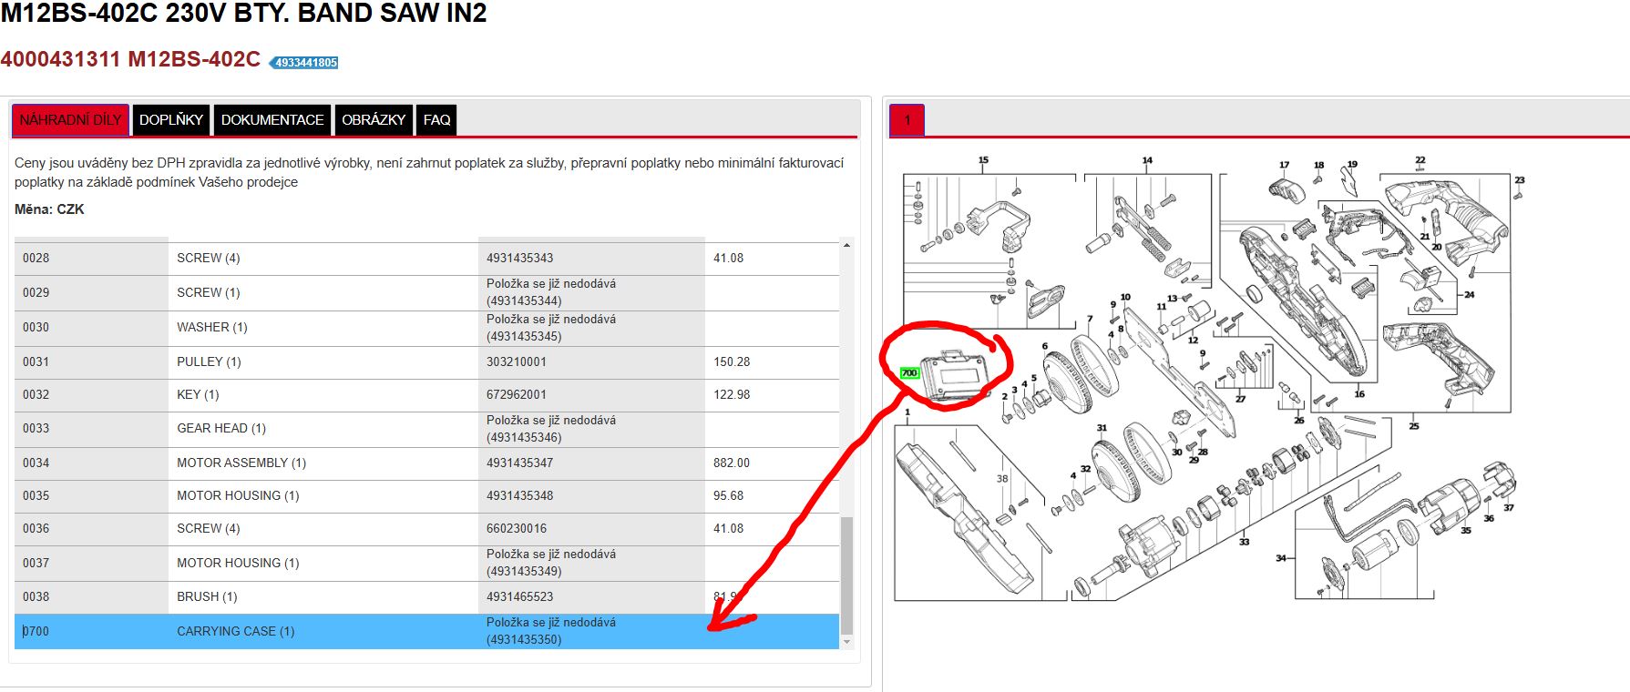Image resolution: width=1630 pixels, height=692 pixels.
Task: Switch to the DOPLŇKY tab
Action: click(171, 120)
